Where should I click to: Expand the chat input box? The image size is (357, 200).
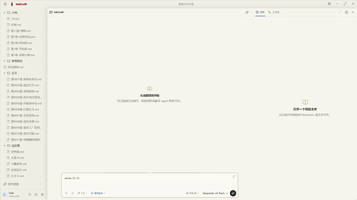234,177
